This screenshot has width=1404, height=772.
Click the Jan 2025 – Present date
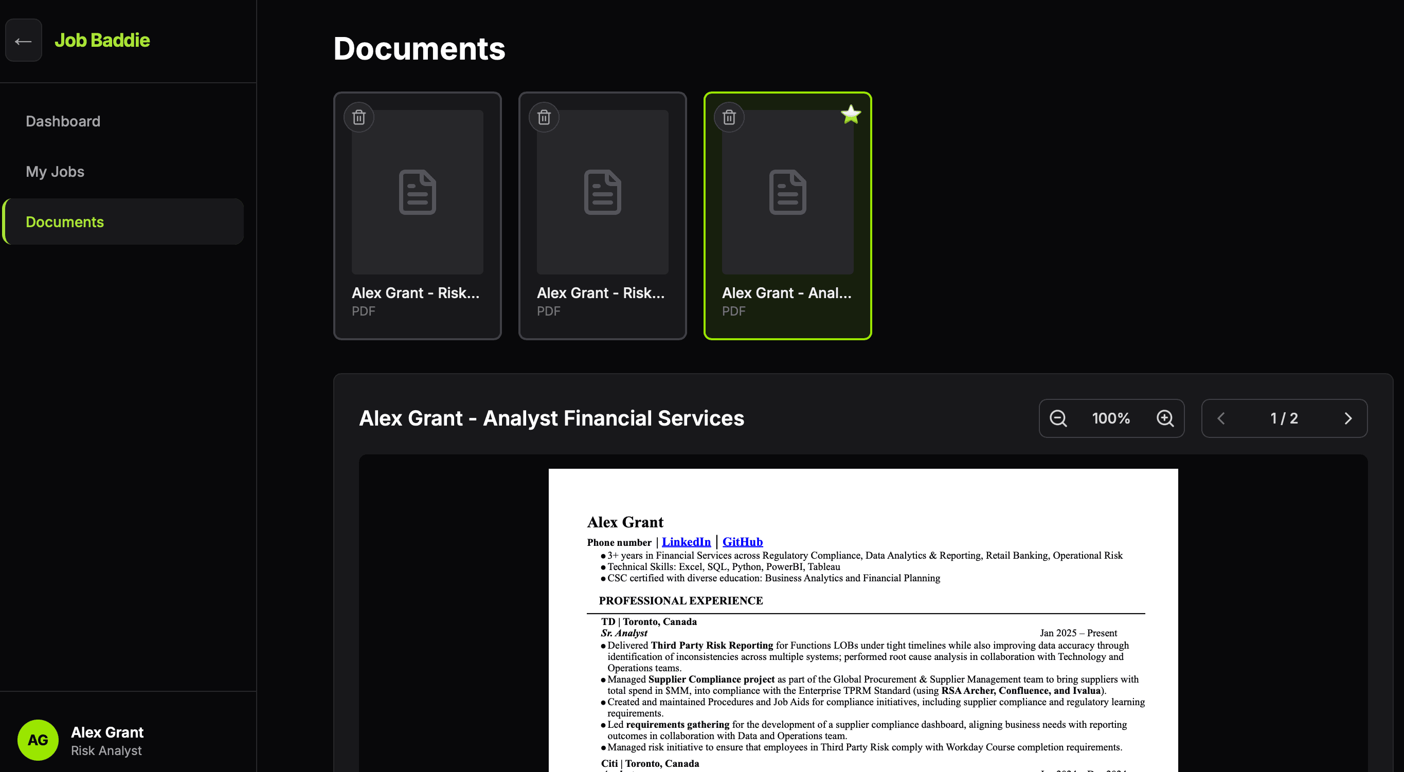(x=1078, y=633)
